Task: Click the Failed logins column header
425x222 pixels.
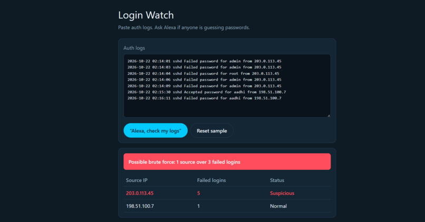Action: [x=211, y=180]
